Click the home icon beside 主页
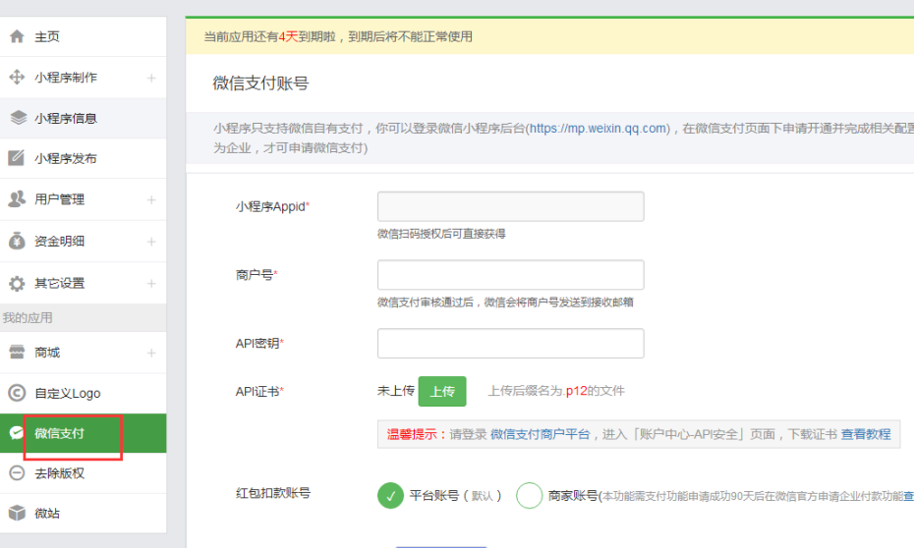The width and height of the screenshot is (915, 549). 17,36
